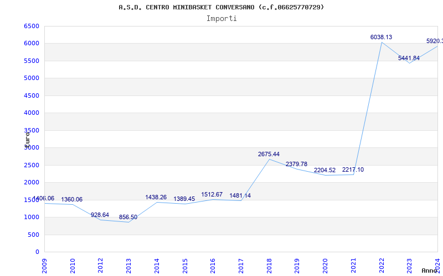The image size is (443, 276).
Task: Select the 2204.52 data label
Action: tap(324, 170)
